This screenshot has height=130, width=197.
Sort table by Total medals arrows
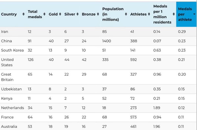coord(44,14)
